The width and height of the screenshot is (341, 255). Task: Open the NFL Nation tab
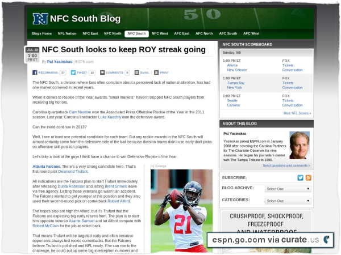pos(67,33)
